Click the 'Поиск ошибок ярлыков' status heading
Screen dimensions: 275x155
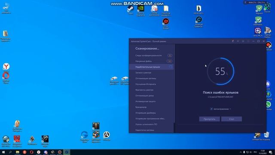coord(220,93)
